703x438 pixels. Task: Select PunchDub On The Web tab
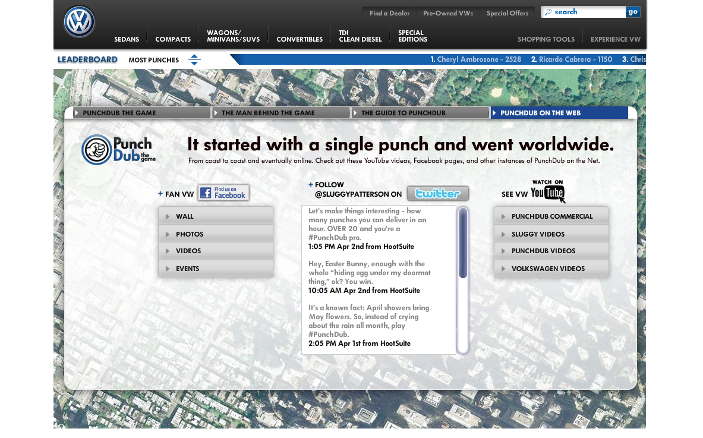pos(559,113)
